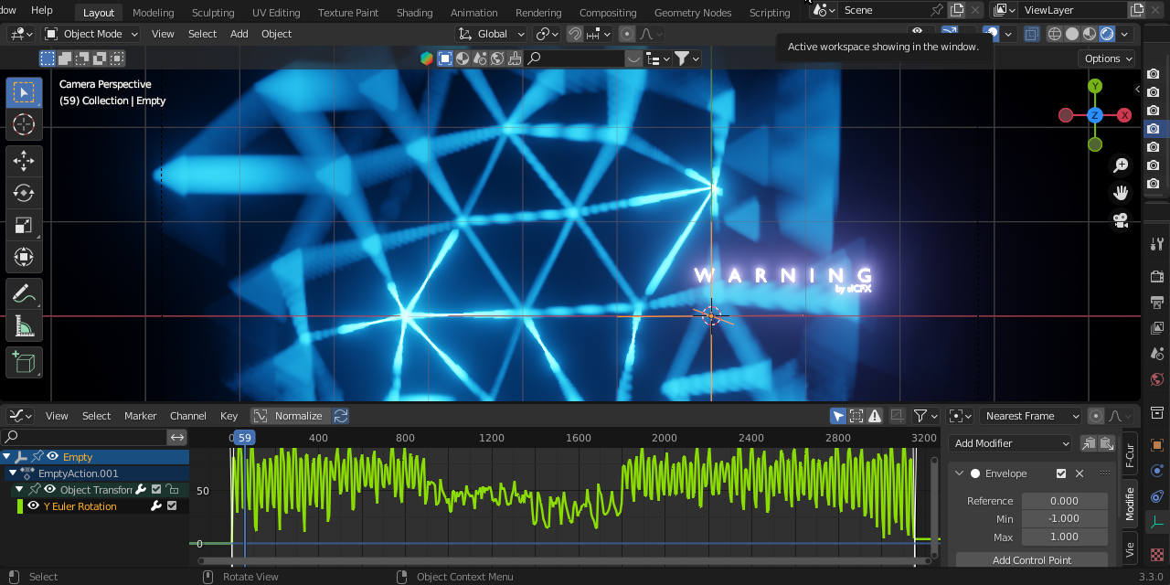
Task: Choose the Measure tool
Action: 24,326
